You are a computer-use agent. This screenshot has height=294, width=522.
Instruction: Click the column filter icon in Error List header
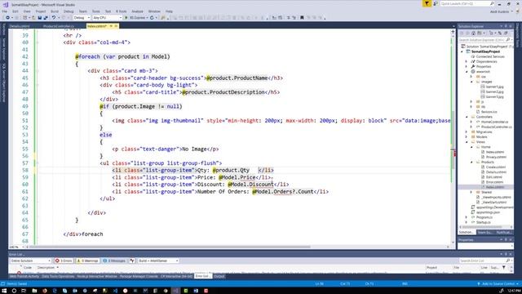click(x=504, y=267)
